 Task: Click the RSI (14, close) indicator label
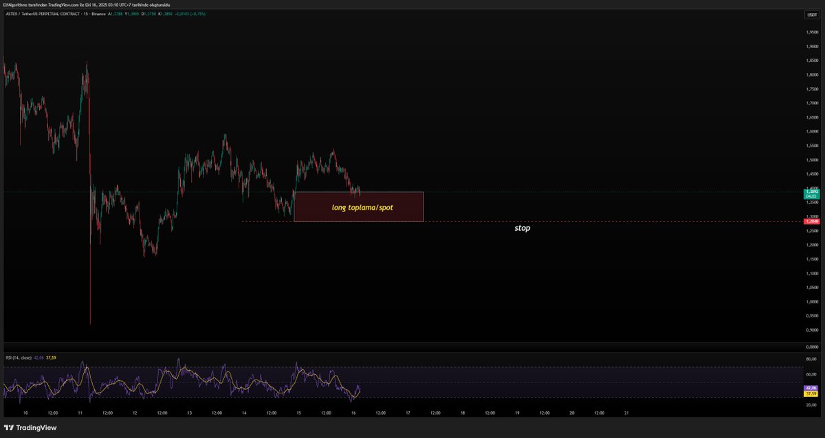(x=19, y=358)
